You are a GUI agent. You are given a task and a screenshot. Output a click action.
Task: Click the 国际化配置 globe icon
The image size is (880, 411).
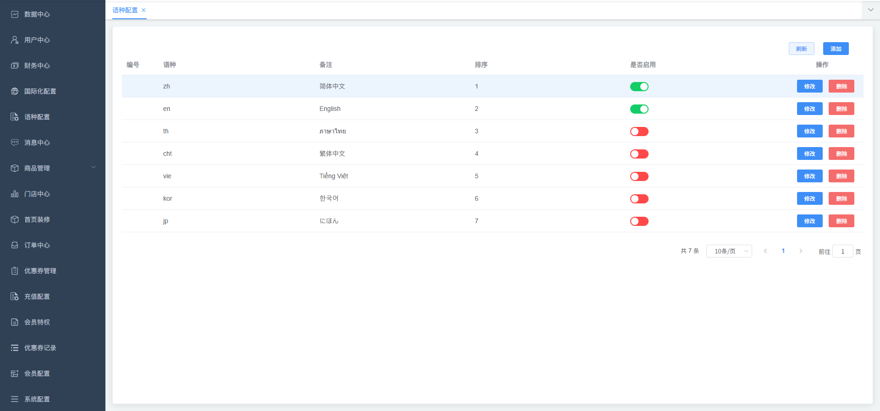(x=15, y=91)
